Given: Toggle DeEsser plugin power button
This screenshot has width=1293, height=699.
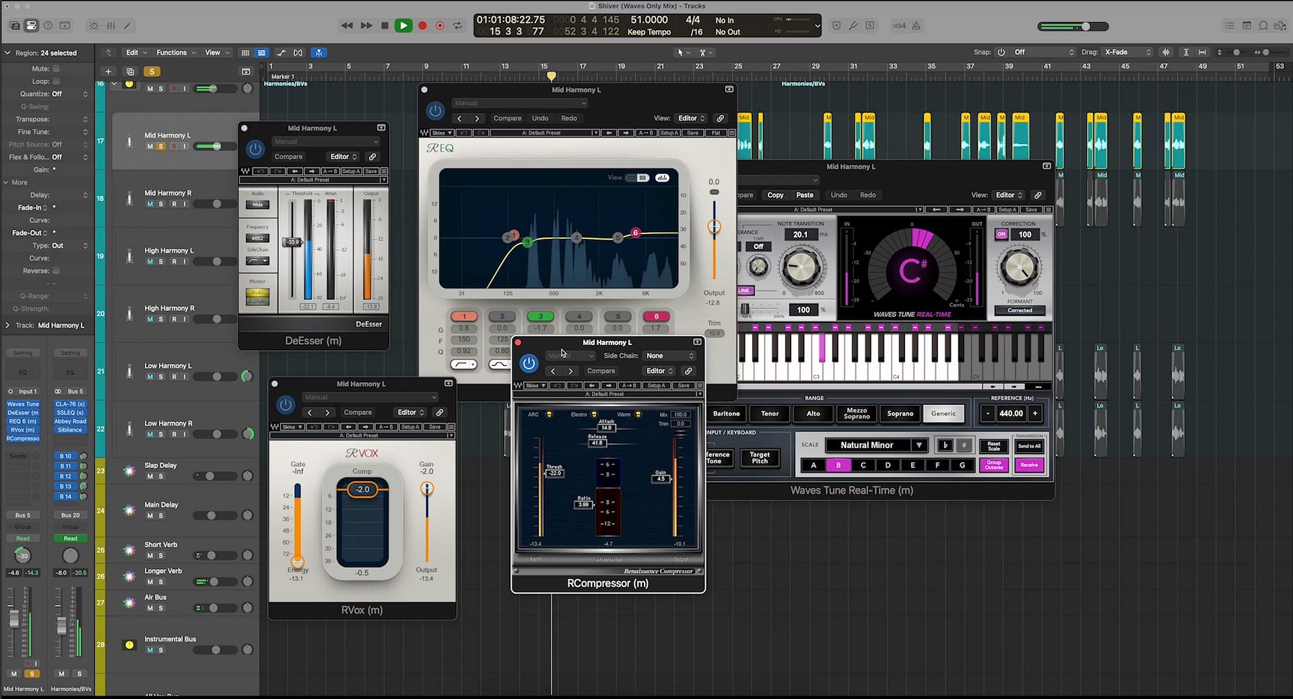Looking at the screenshot, I should [255, 149].
